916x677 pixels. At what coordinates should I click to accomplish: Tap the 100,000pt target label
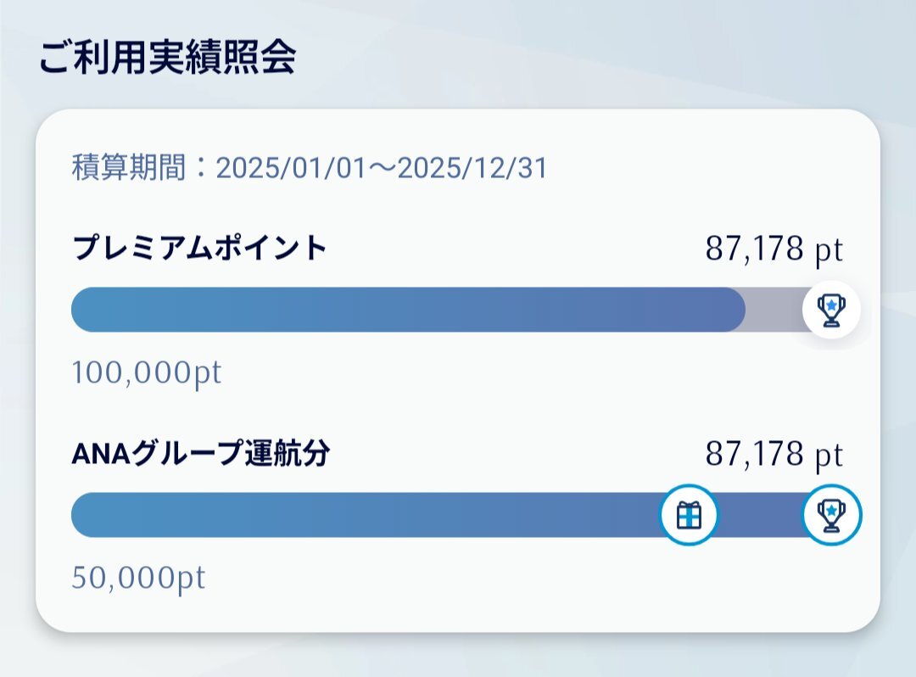(x=147, y=372)
